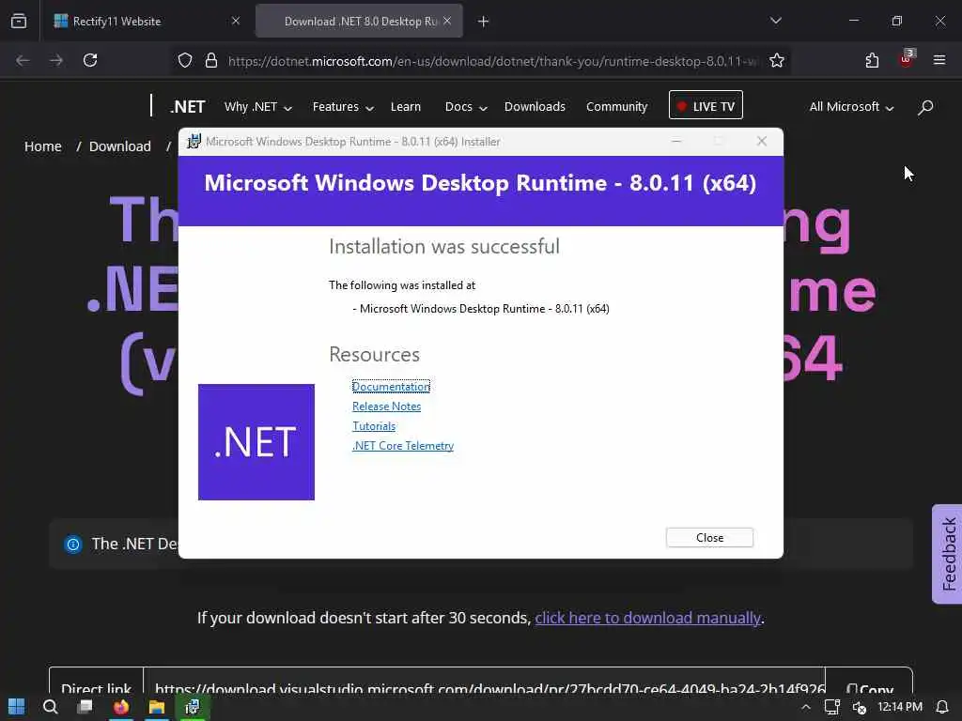Click the click here to download manually link
The image size is (962, 721).
[648, 618]
